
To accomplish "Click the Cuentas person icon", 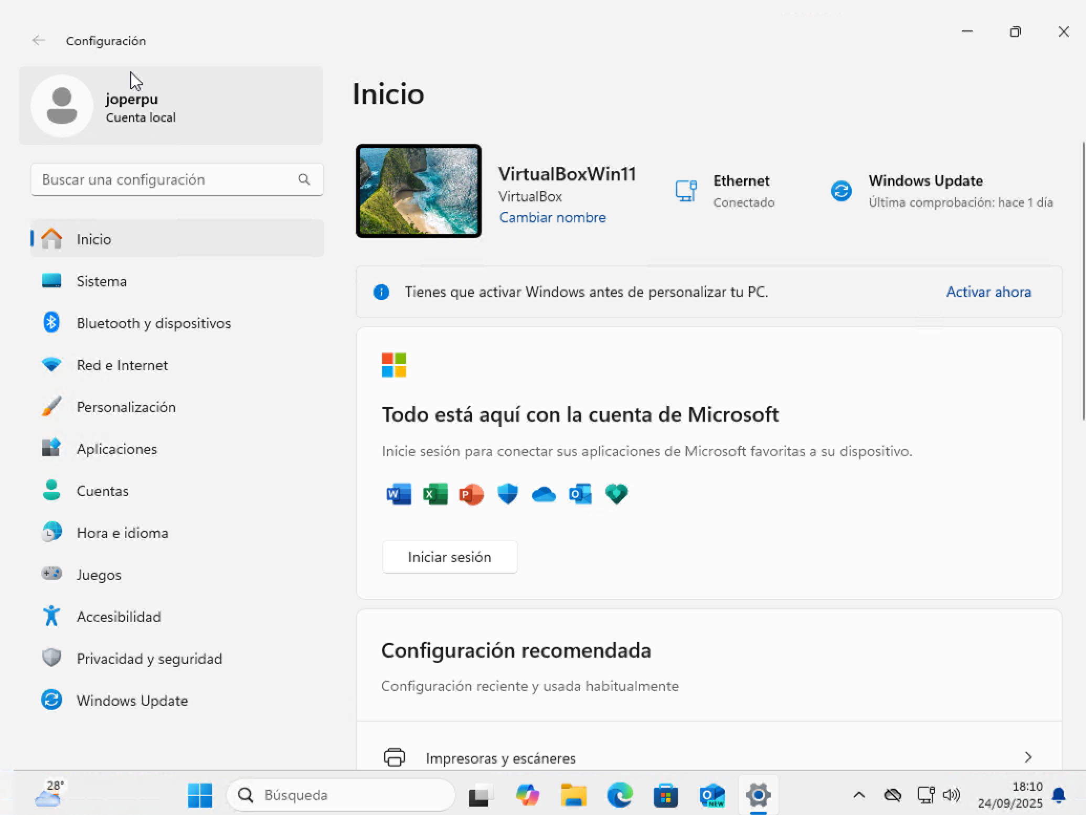I will point(51,490).
